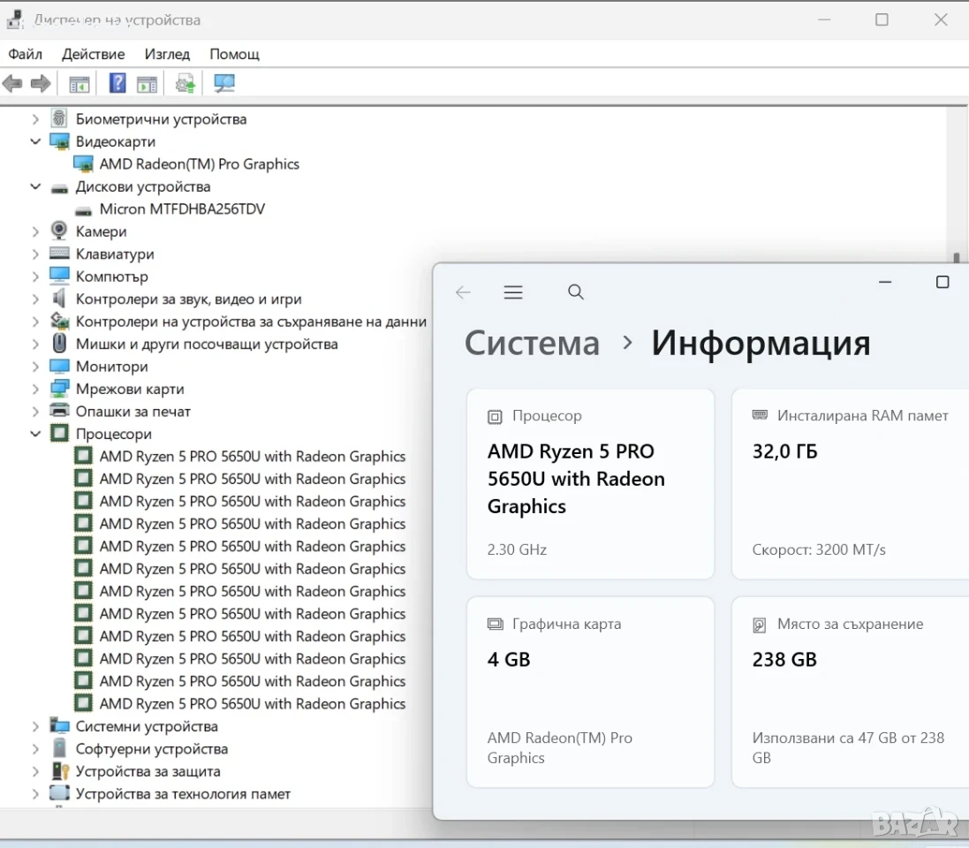Select Устройства за защита category
The image size is (969, 848).
[148, 771]
